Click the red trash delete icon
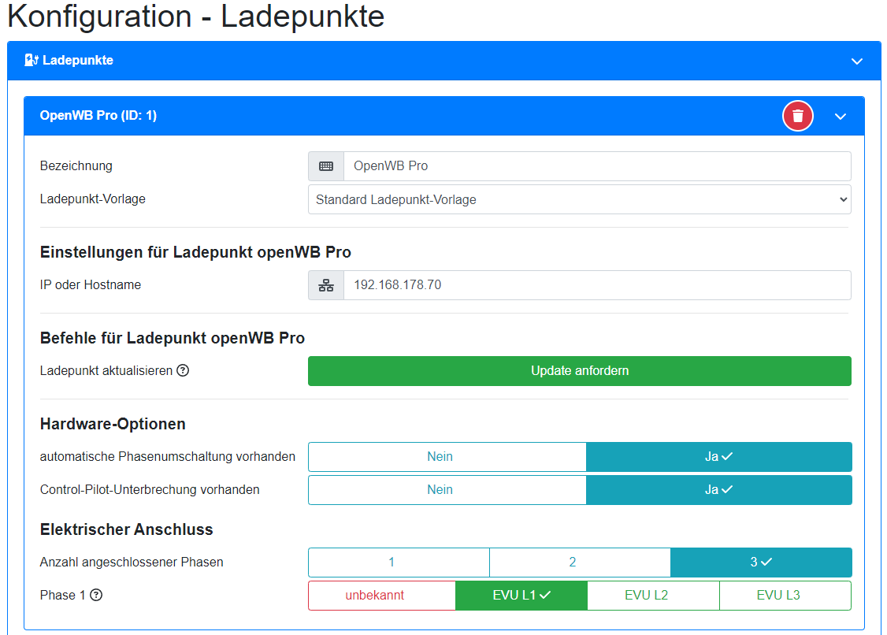Image resolution: width=887 pixels, height=635 pixels. point(797,116)
